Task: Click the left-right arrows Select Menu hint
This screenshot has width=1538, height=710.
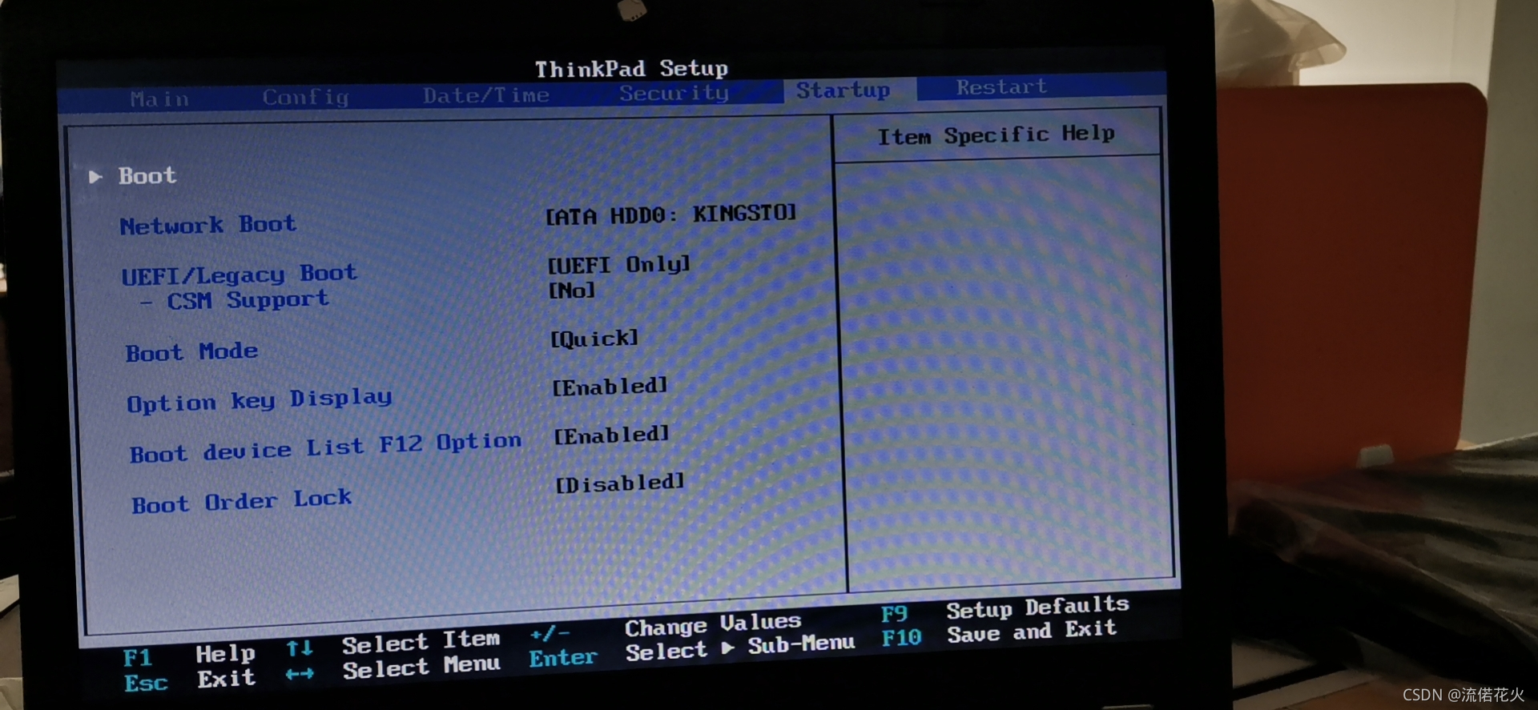Action: pyautogui.click(x=393, y=668)
